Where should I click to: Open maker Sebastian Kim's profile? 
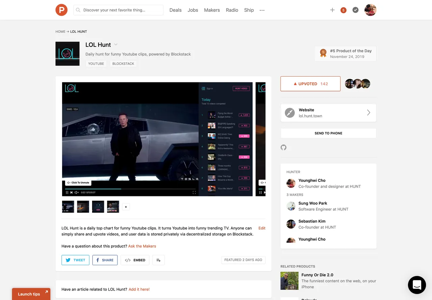(312, 221)
